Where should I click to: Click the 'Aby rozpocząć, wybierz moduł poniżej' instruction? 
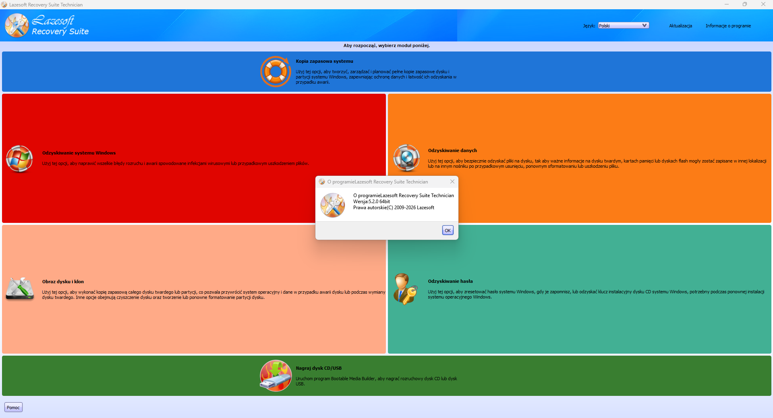[x=387, y=45]
